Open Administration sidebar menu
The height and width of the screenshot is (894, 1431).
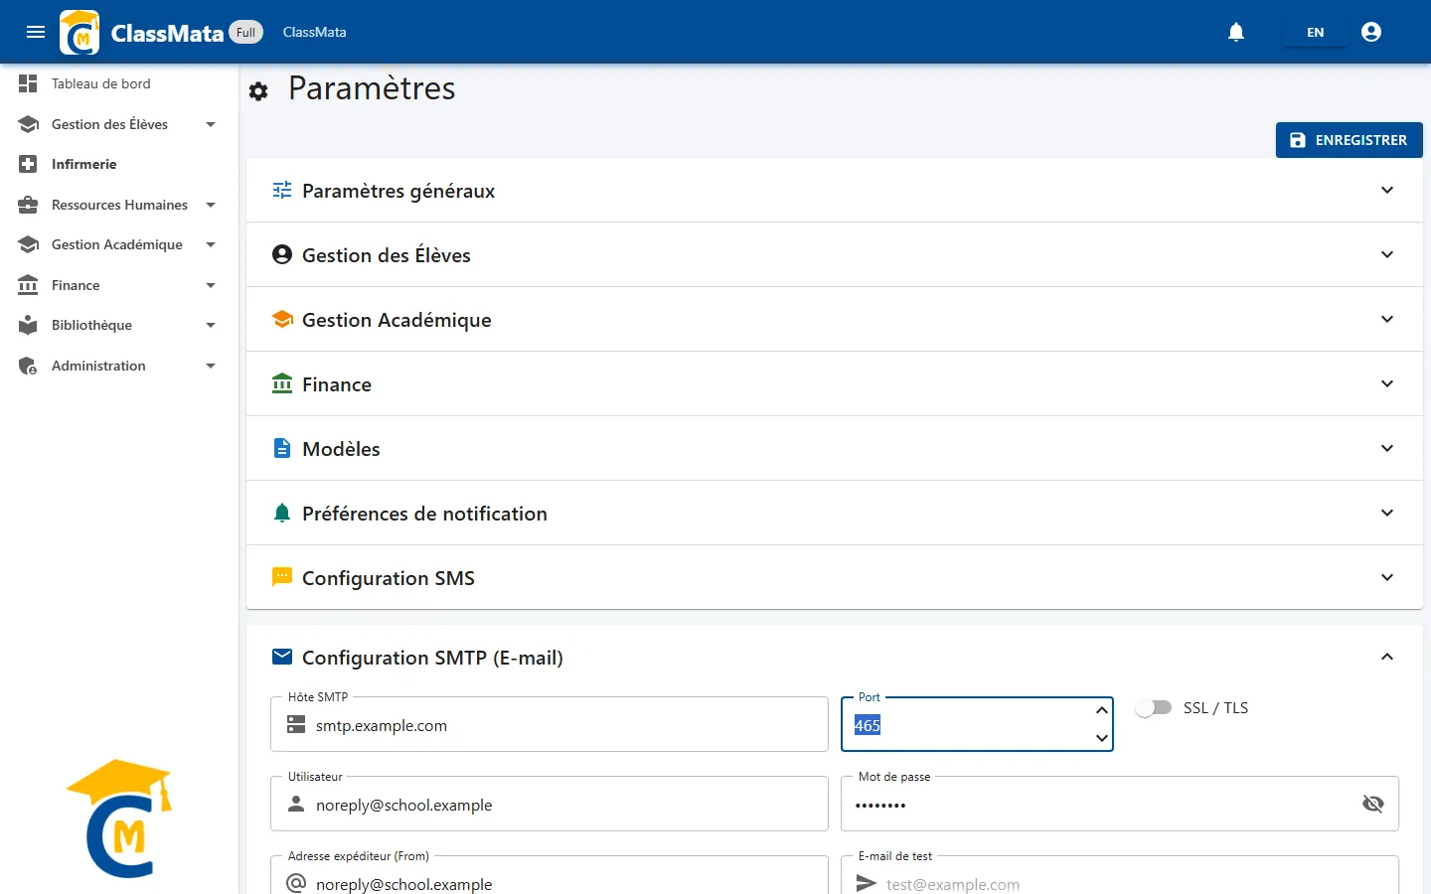[x=119, y=366]
